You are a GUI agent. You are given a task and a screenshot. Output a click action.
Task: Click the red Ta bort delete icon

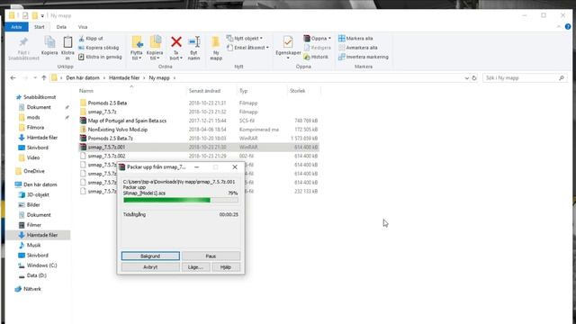coord(176,42)
